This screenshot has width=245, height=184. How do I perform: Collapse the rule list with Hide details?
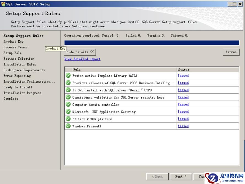tap(80, 52)
